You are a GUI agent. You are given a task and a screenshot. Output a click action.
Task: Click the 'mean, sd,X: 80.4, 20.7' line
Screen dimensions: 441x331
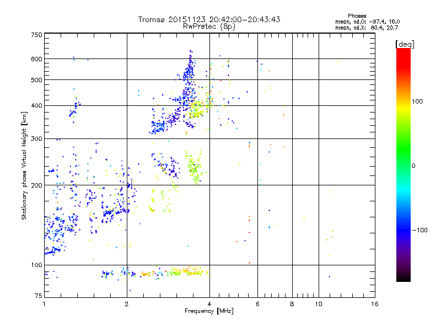click(x=367, y=28)
